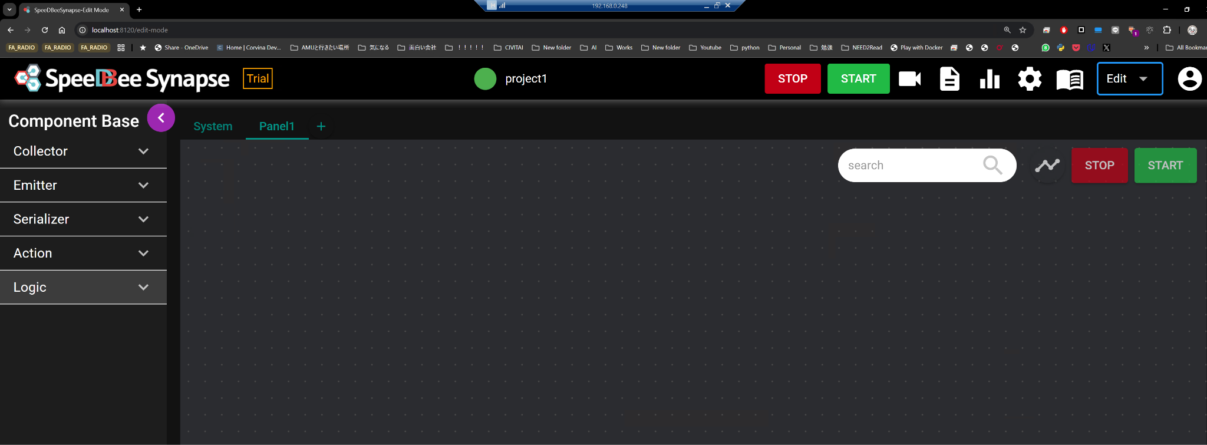Expand the Action category

pos(83,253)
